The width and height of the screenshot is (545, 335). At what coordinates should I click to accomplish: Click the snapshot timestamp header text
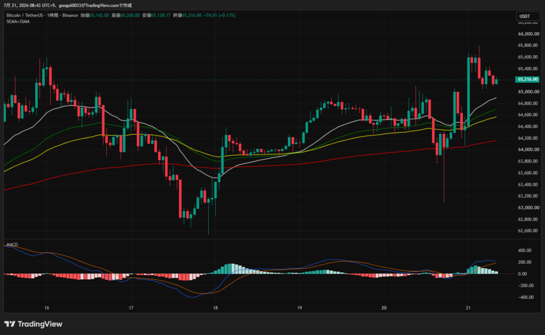[68, 5]
